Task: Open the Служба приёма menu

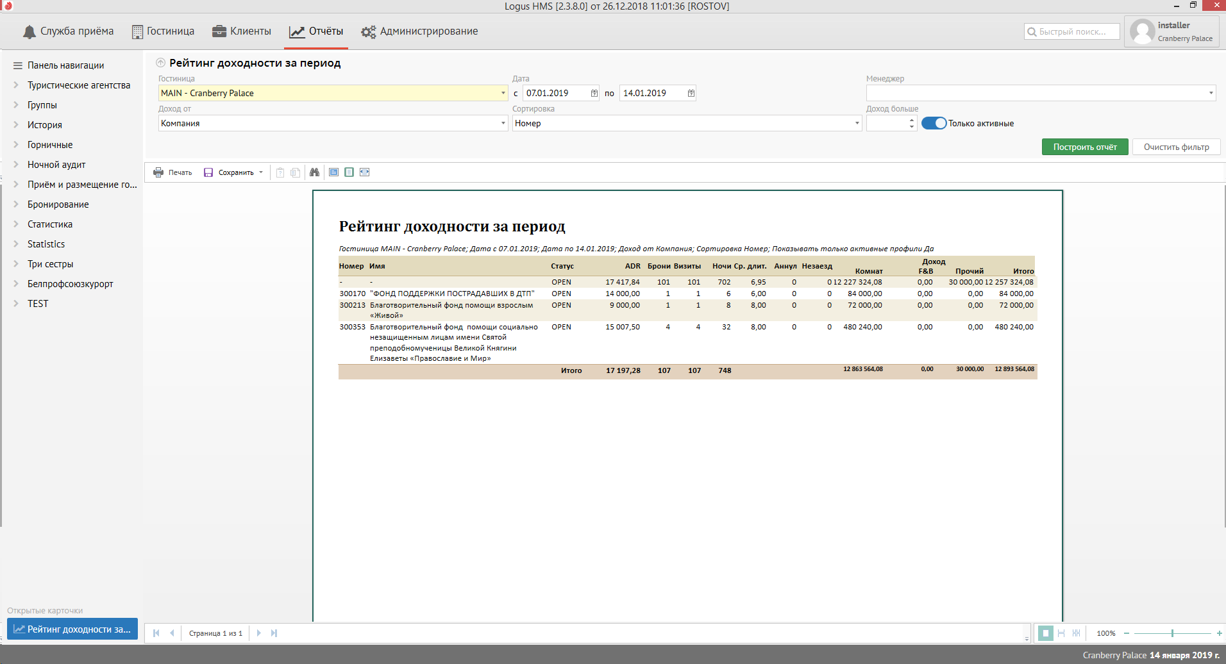Action: (x=68, y=31)
